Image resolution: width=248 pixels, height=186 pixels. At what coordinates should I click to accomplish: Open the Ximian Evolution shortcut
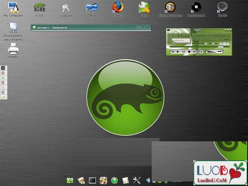(x=170, y=9)
